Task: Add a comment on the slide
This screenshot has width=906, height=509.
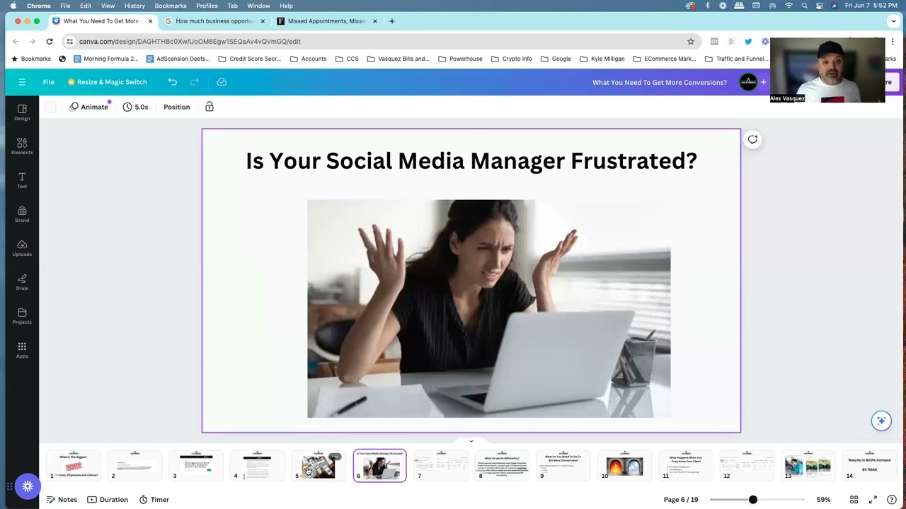Action: 752,139
